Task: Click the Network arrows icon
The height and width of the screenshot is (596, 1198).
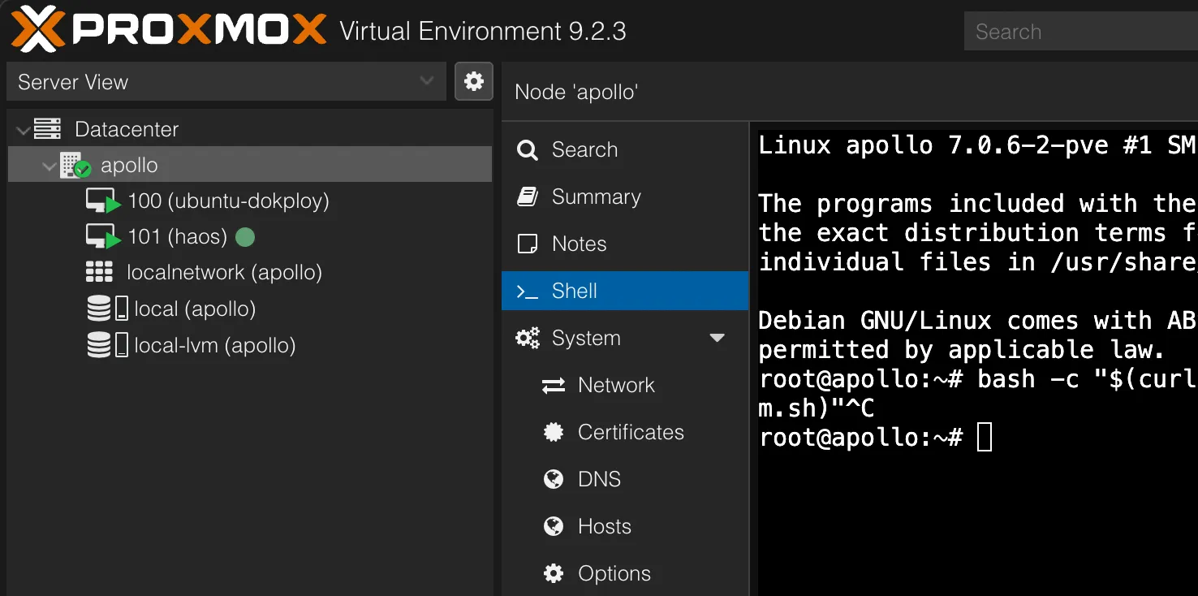Action: pos(554,386)
